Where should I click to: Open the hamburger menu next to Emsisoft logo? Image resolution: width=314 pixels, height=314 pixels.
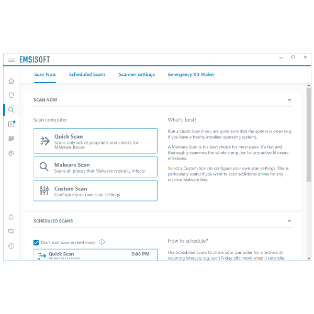(x=11, y=60)
